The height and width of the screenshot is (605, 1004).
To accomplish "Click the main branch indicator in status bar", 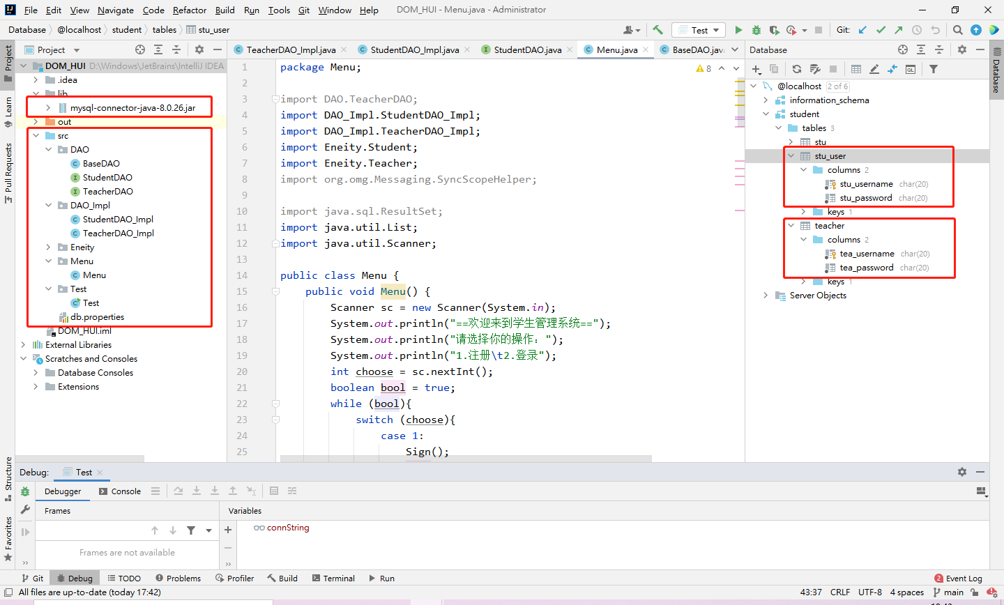I will [952, 592].
